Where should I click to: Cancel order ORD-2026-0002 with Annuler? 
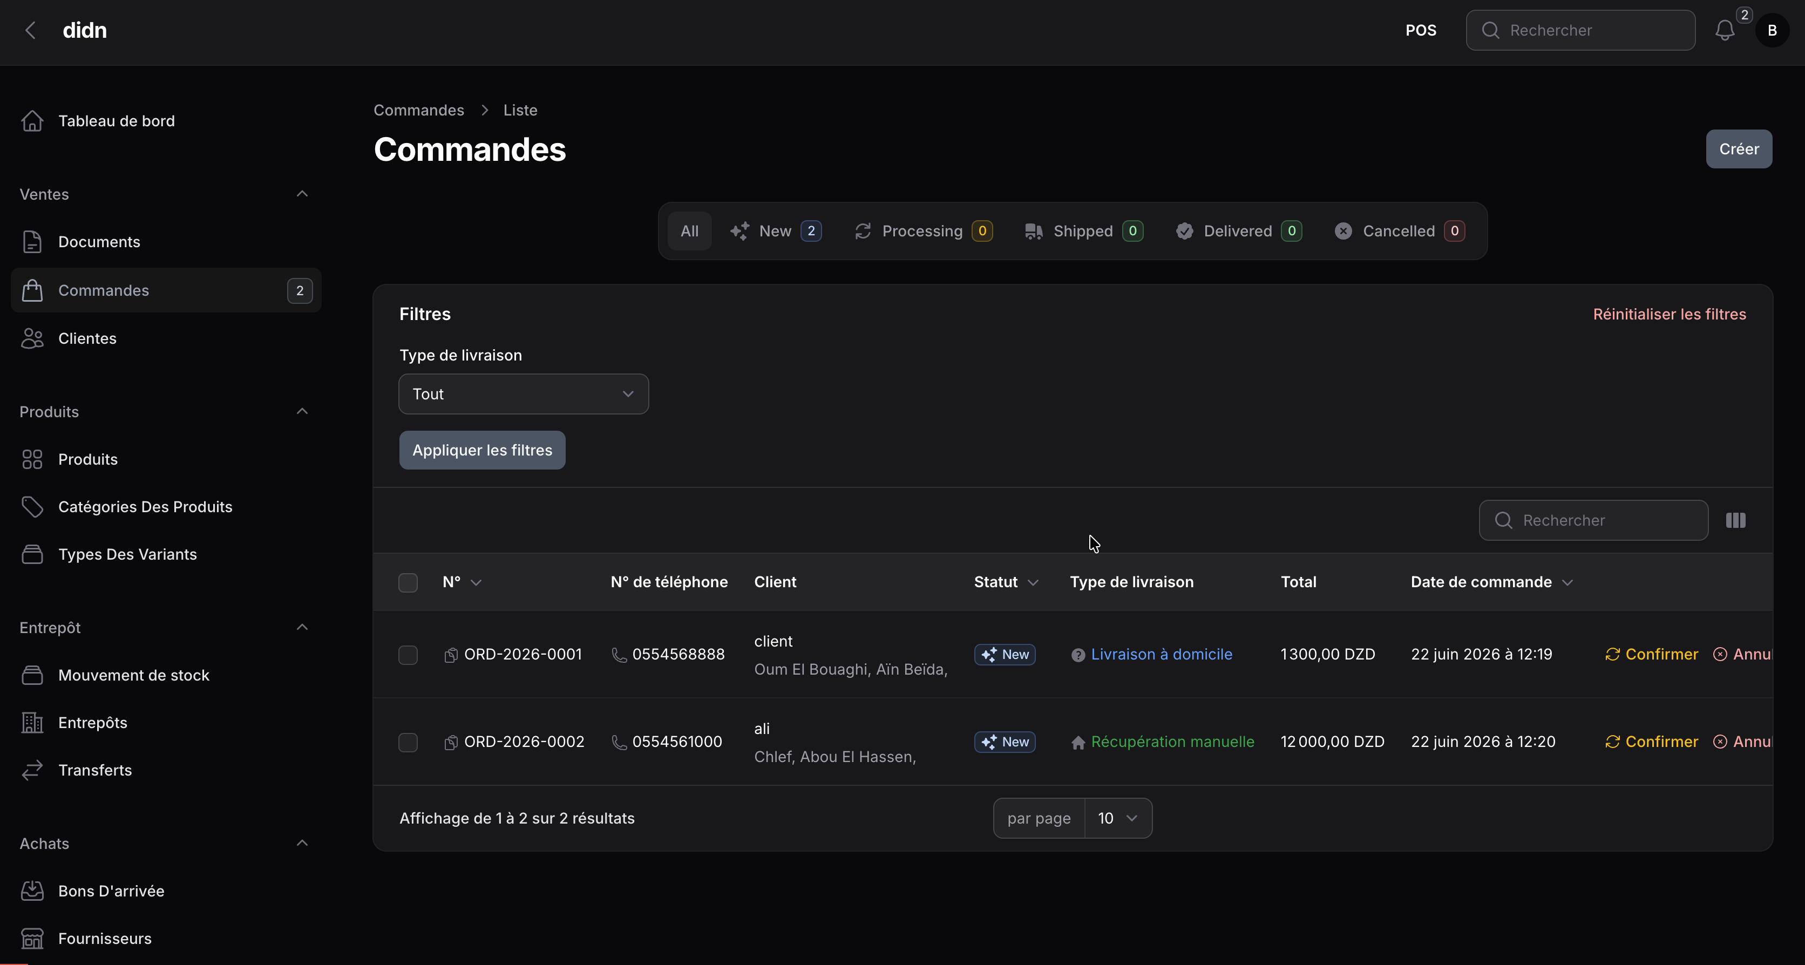pyautogui.click(x=1742, y=742)
